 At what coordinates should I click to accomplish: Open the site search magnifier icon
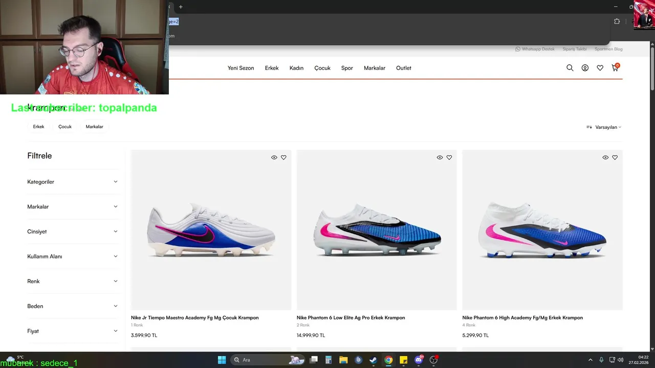point(570,68)
